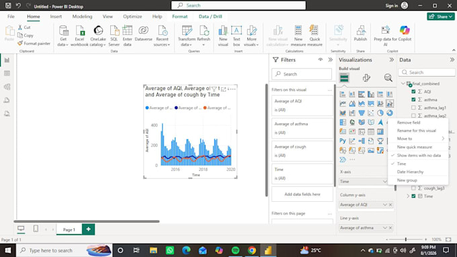
Task: Check the cough_lag3 field checkbox
Action: 413,188
